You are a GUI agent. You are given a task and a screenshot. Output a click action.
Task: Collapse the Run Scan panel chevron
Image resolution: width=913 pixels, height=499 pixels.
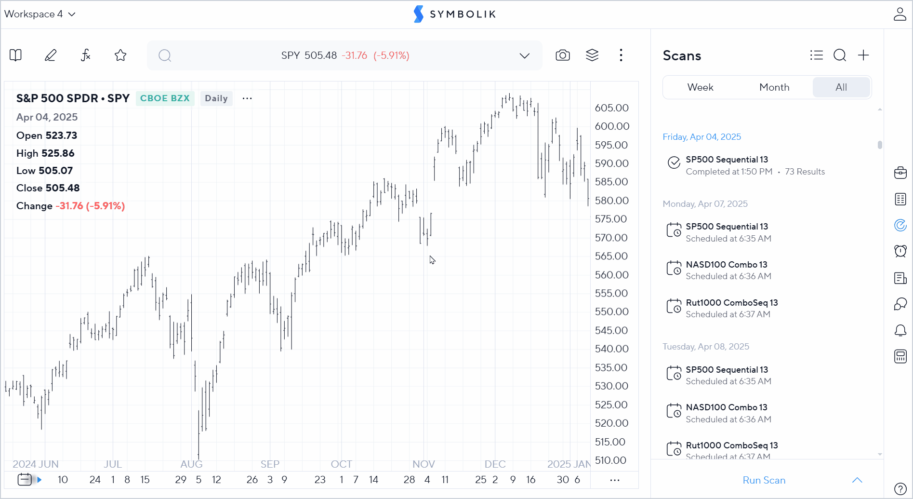tap(857, 480)
